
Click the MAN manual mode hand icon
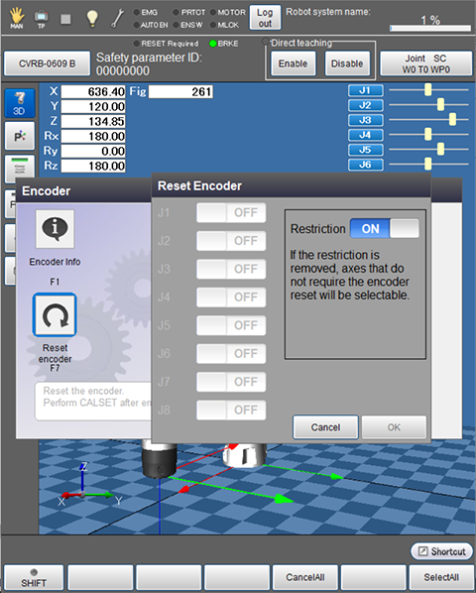point(17,18)
